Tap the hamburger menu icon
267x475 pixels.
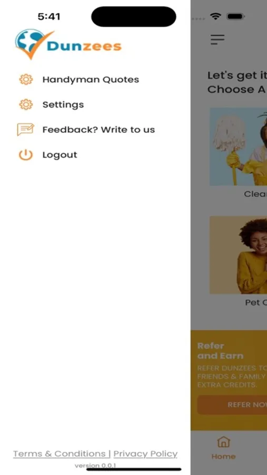217,40
